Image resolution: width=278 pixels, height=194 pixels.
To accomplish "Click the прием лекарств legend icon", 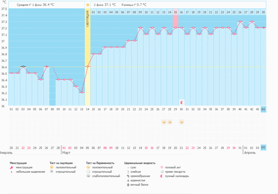I will [162, 172].
